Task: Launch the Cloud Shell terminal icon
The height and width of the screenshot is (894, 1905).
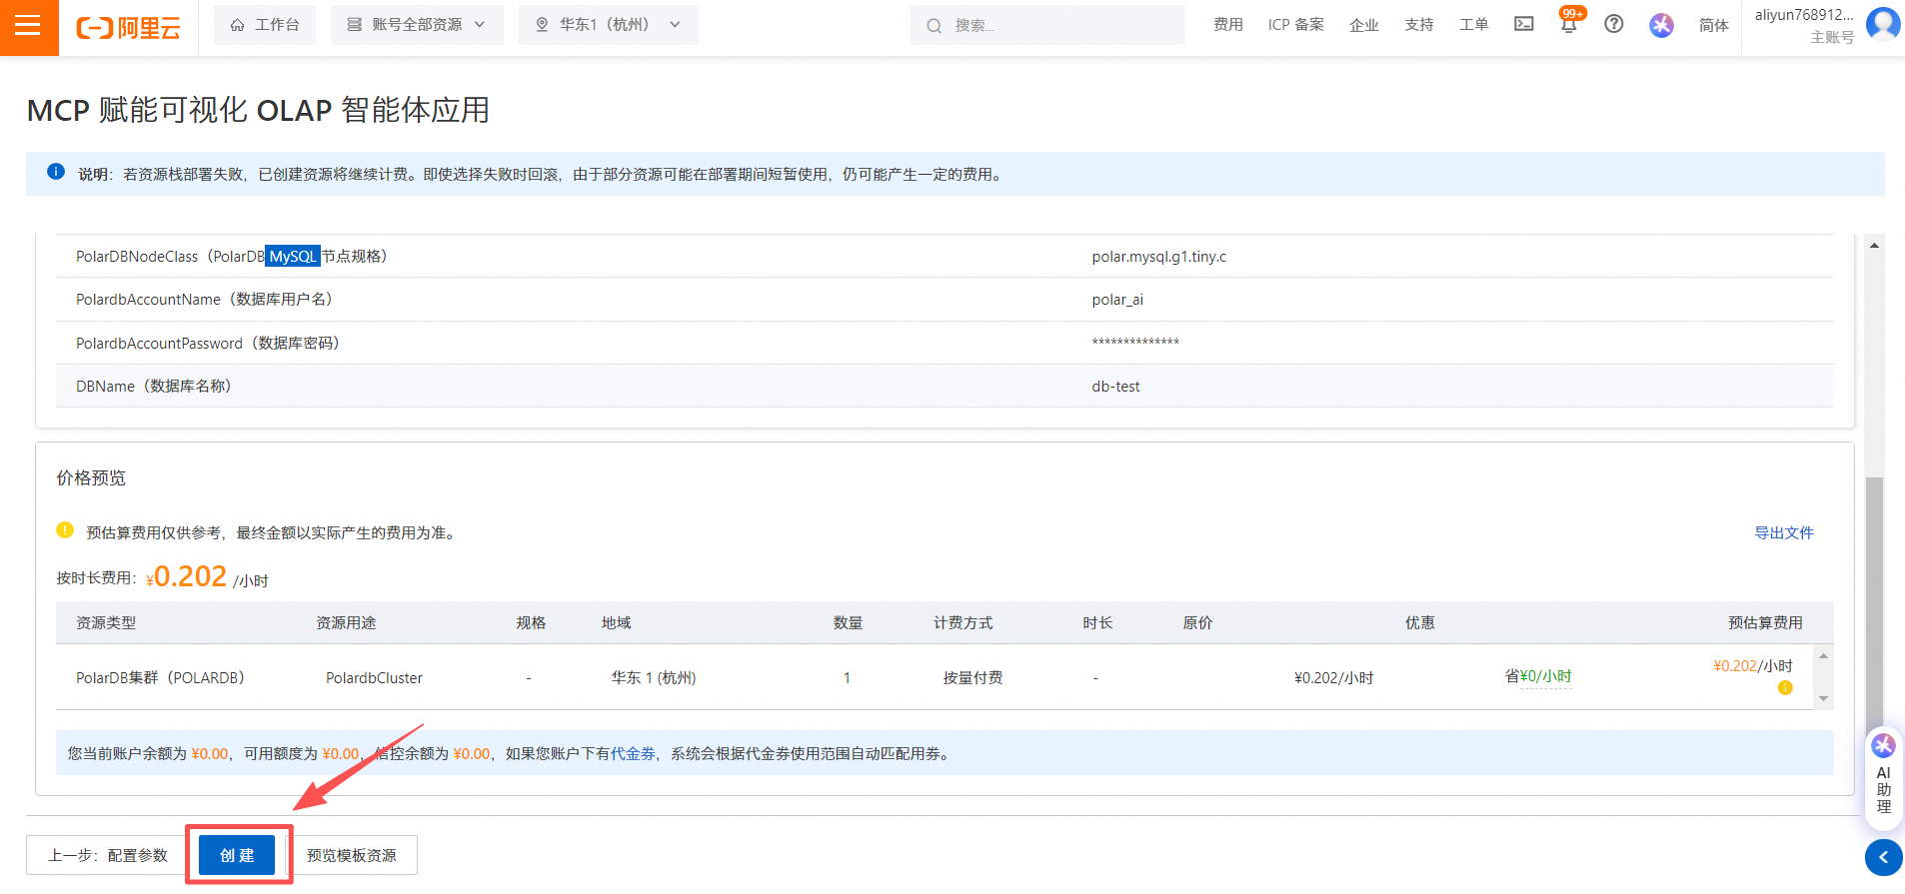Action: pos(1523,24)
